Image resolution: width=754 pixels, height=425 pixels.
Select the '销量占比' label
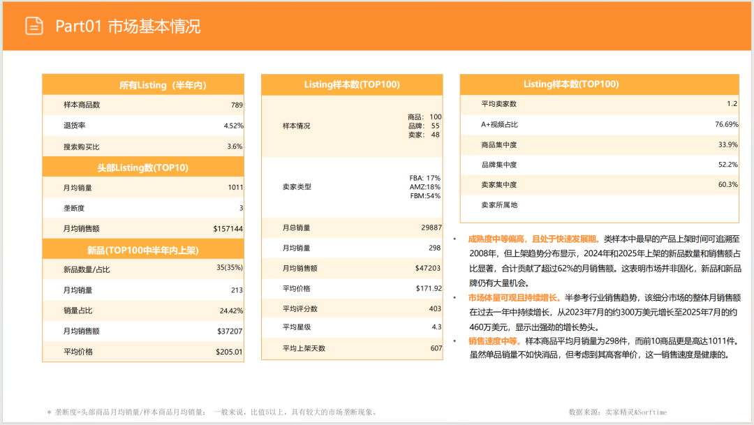point(78,311)
